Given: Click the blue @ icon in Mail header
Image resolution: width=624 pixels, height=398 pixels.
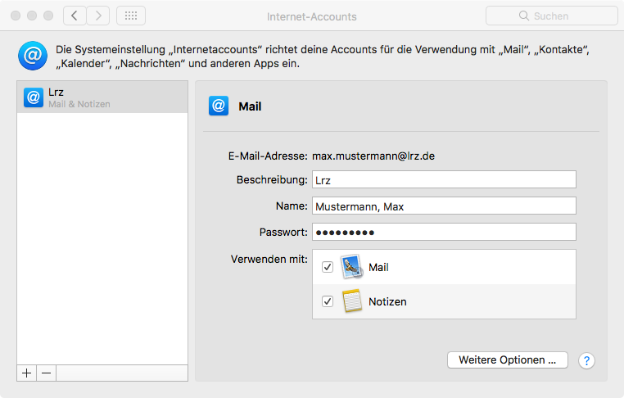Looking at the screenshot, I should click(219, 106).
